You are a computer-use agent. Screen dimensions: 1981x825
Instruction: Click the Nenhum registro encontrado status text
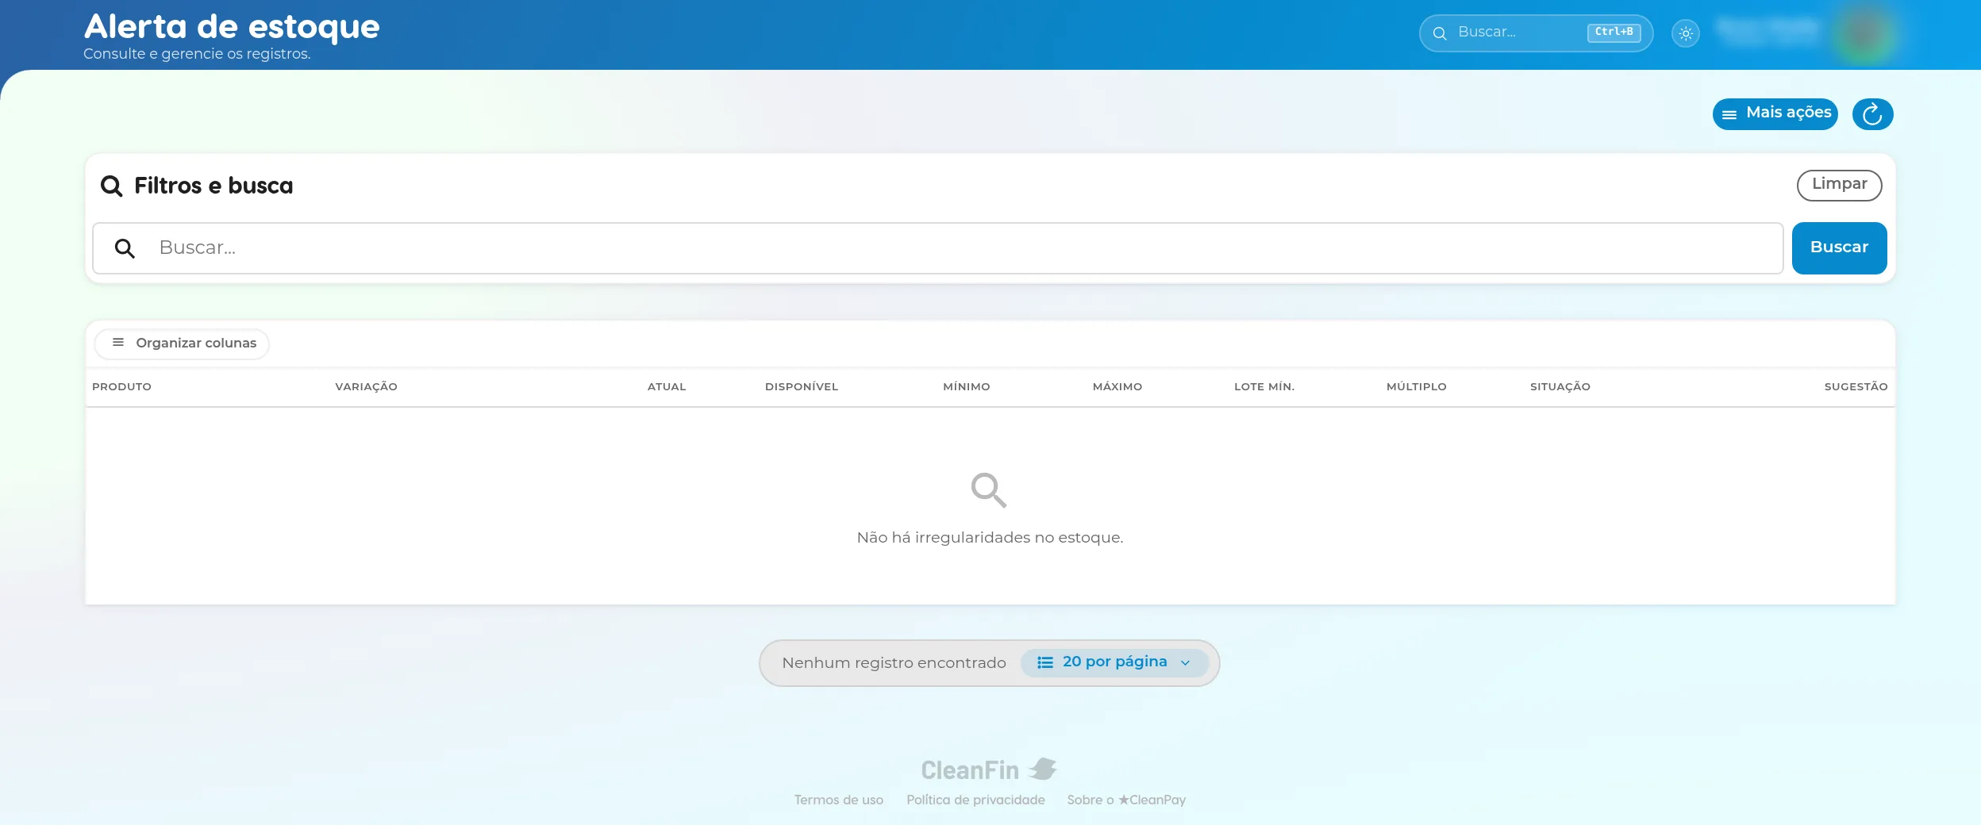(x=894, y=663)
